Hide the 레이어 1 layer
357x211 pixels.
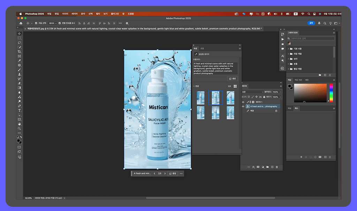[x=243, y=102]
